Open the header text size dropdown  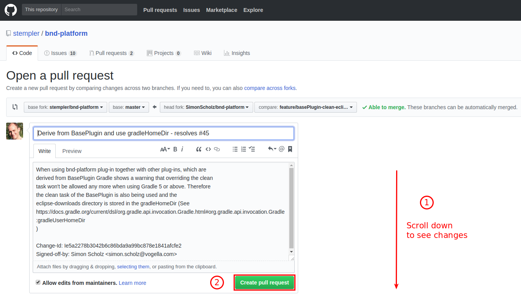165,149
